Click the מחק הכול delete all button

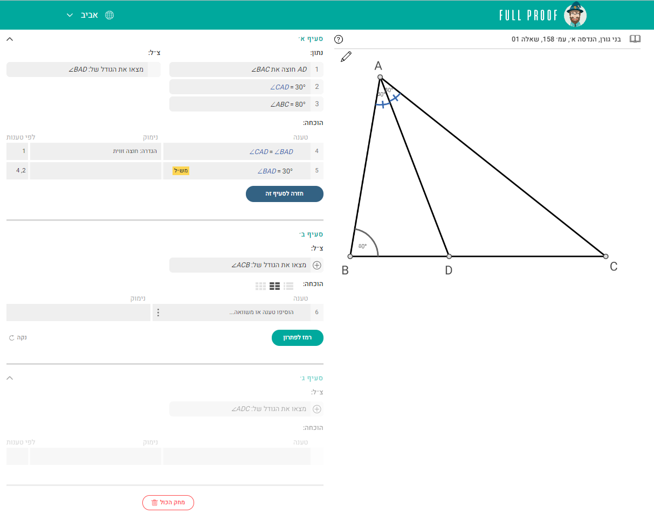(x=168, y=503)
